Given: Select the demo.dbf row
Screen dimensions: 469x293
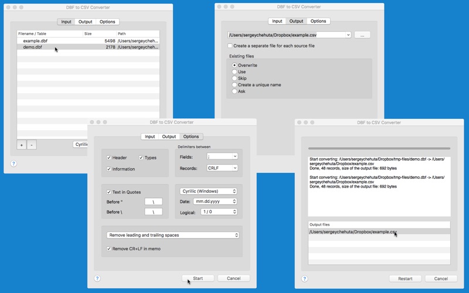Looking at the screenshot, I should 89,47.
